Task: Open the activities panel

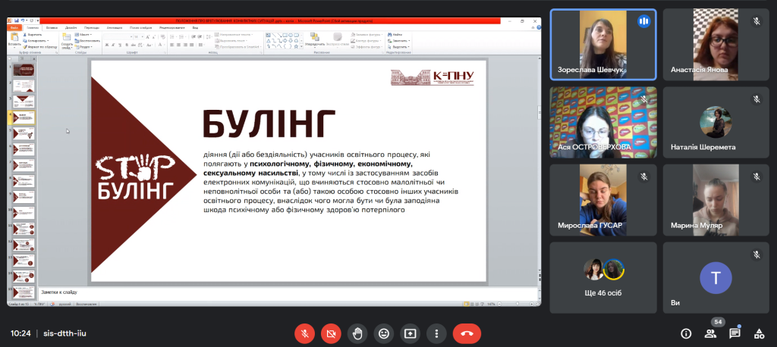Action: 759,333
